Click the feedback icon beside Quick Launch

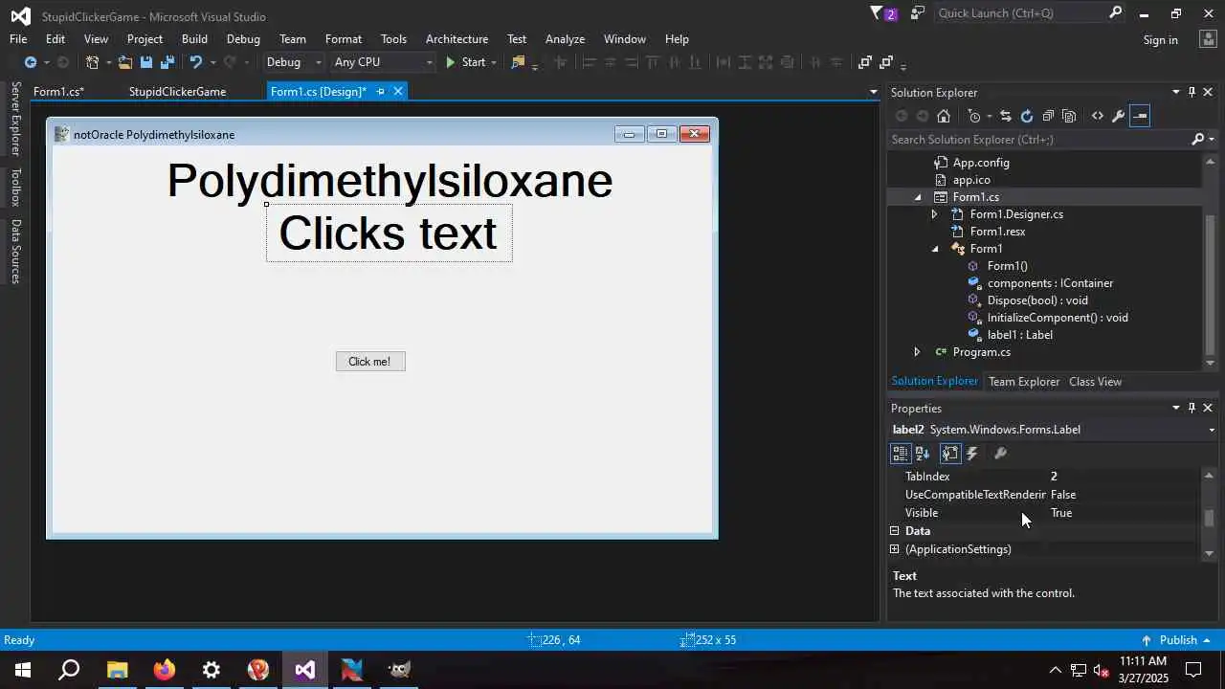[x=918, y=13]
